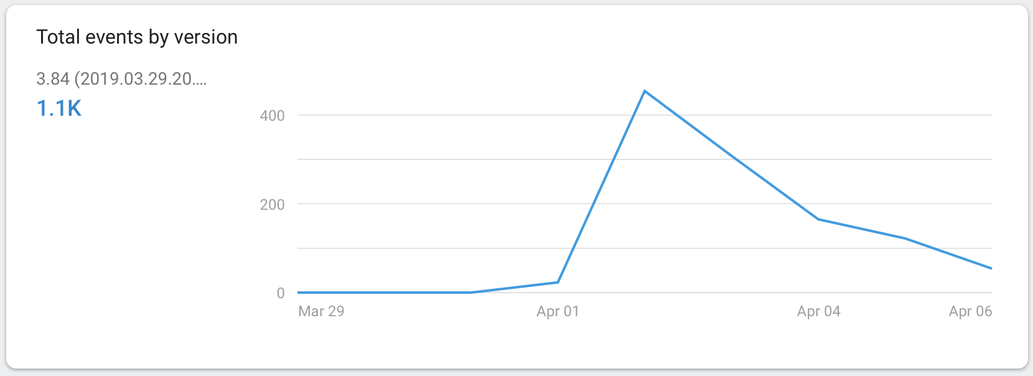Click the 0 y-axis label
The height and width of the screenshot is (376, 1033).
point(281,293)
